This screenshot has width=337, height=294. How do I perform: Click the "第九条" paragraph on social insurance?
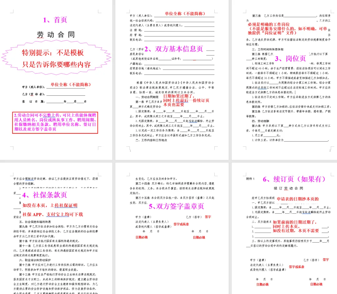(x=56, y=231)
